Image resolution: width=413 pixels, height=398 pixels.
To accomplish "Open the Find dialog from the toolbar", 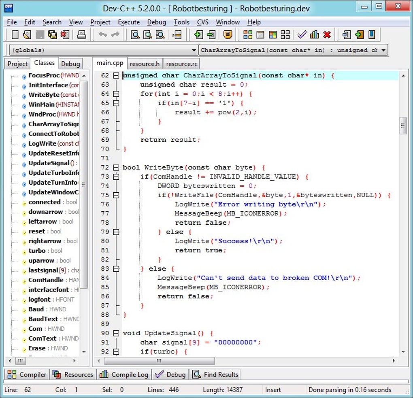I will pyautogui.click(x=135, y=35).
